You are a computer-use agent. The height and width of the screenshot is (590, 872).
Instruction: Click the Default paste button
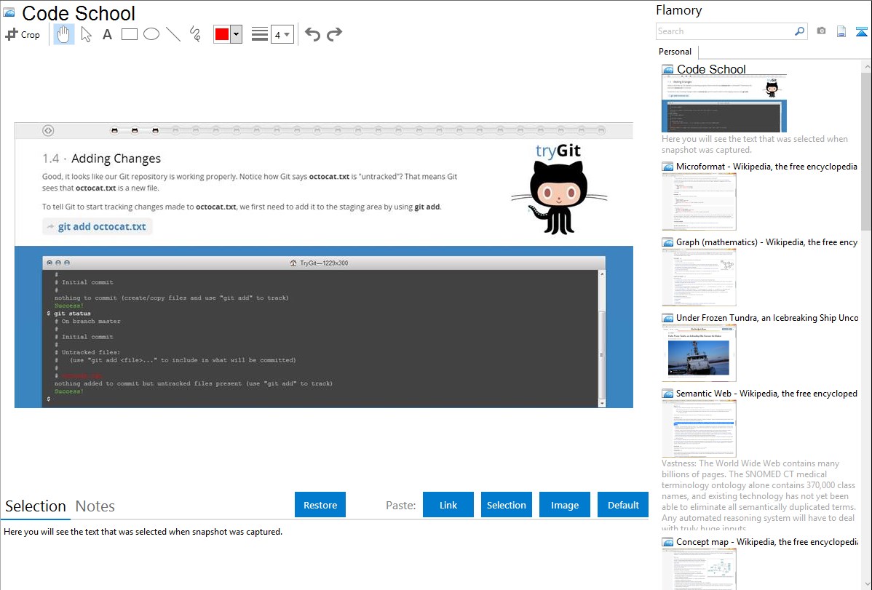[623, 505]
